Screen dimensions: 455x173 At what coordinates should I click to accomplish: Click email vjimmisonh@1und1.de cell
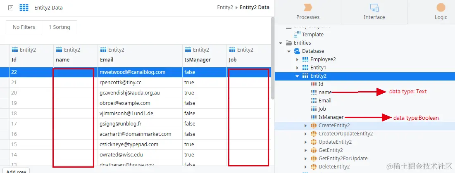[140, 113]
